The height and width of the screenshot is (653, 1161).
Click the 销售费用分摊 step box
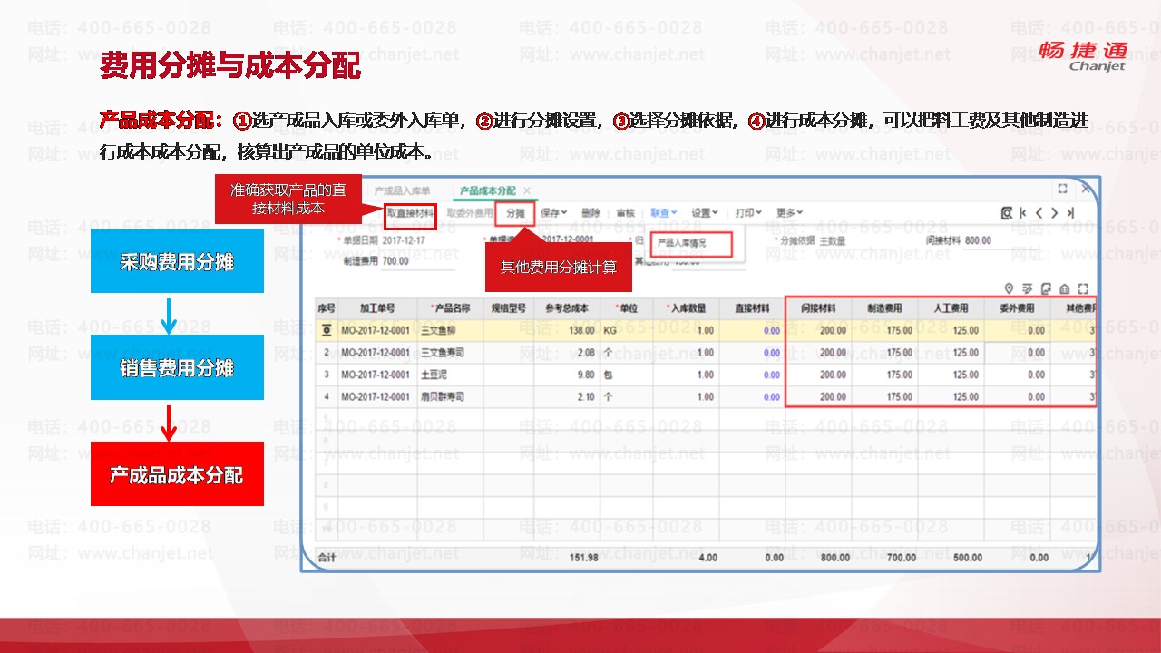click(177, 367)
